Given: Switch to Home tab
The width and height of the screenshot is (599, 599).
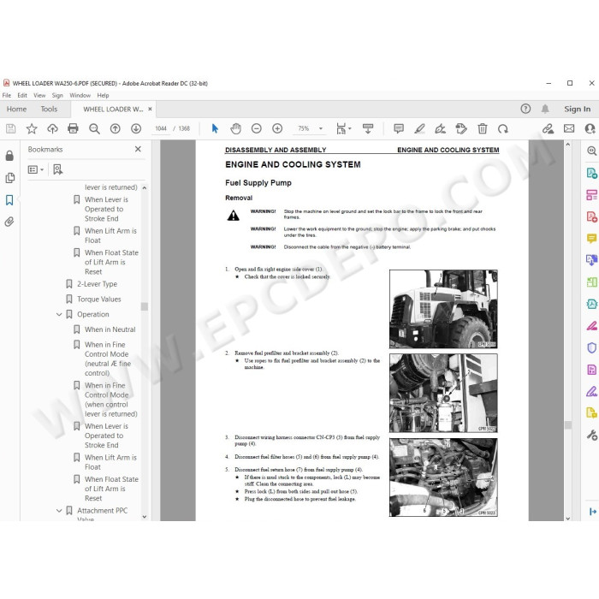Looking at the screenshot, I should click(x=16, y=109).
